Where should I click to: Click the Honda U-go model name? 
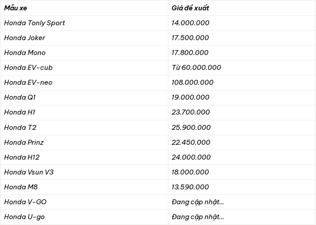[x=24, y=217]
